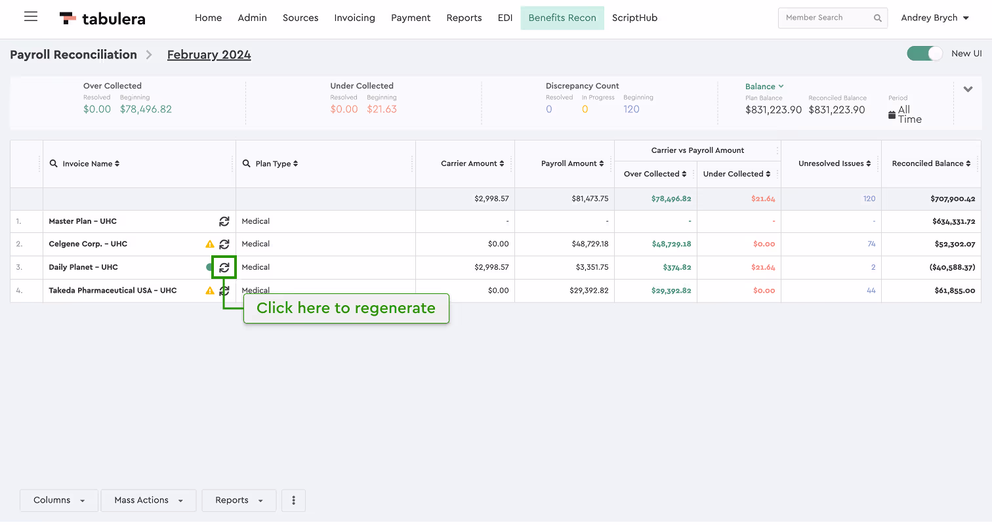Toggle the New UI switch
The width and height of the screenshot is (992, 525).
point(925,54)
